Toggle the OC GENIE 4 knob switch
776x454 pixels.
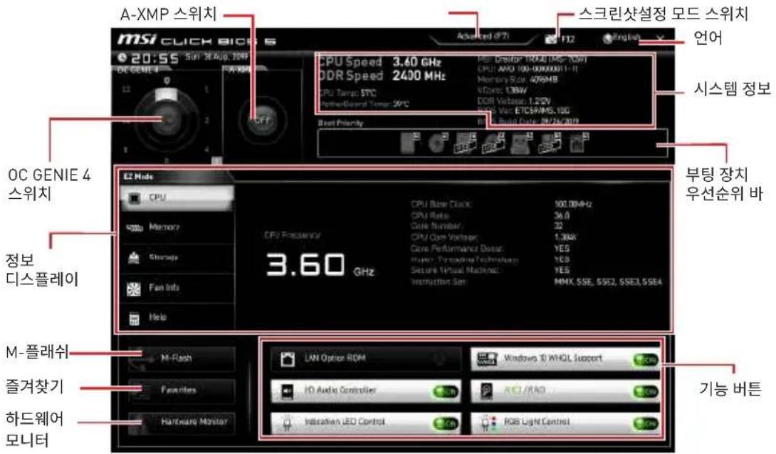coord(167,119)
